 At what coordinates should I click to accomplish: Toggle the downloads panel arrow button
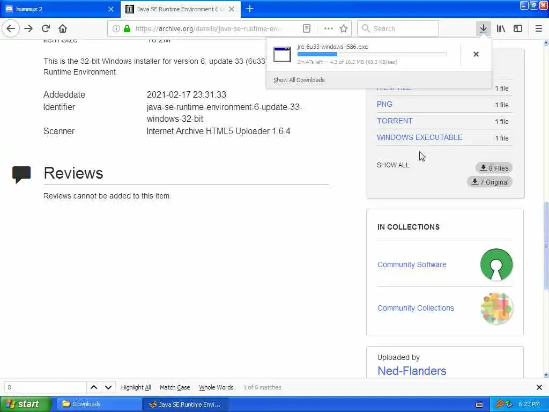tap(483, 28)
